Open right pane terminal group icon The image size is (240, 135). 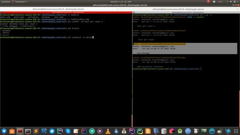coord(133,12)
